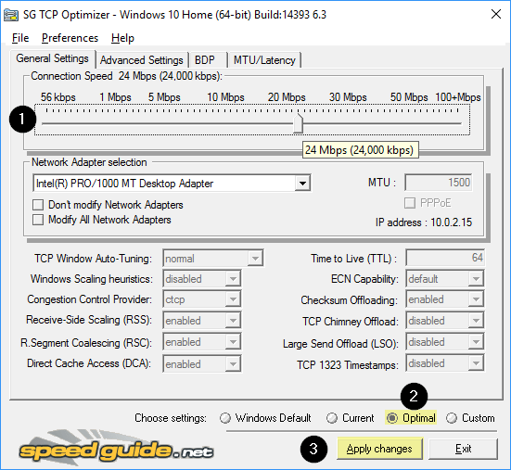
Task: Switch to the MTU/Latency tab
Action: (264, 60)
